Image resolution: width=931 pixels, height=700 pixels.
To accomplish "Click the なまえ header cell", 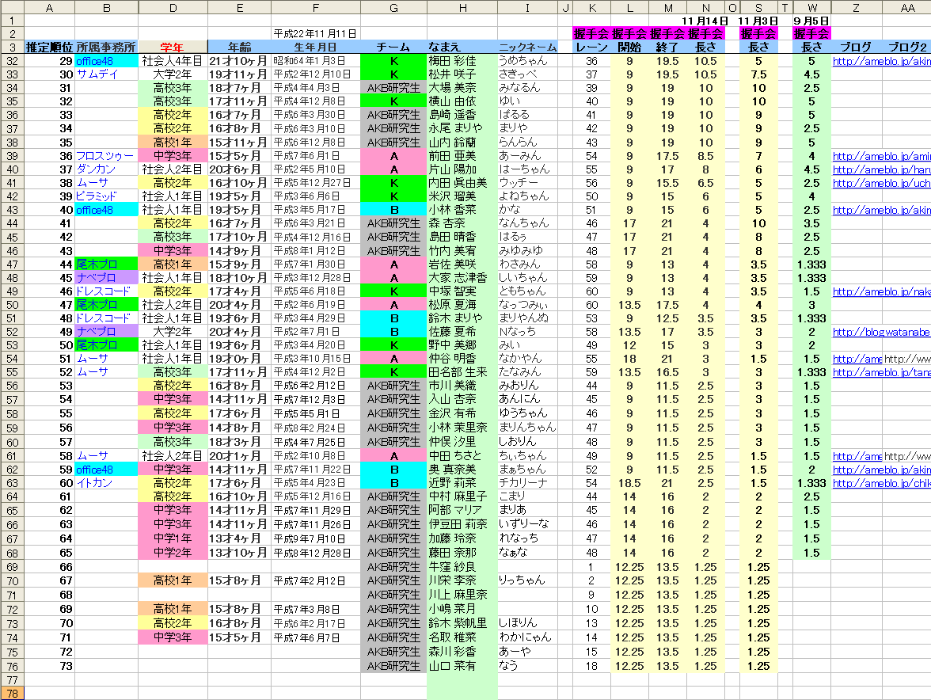I will [x=462, y=47].
